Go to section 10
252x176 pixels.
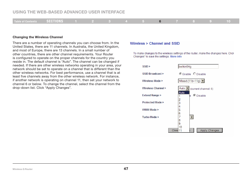(x=228, y=21)
